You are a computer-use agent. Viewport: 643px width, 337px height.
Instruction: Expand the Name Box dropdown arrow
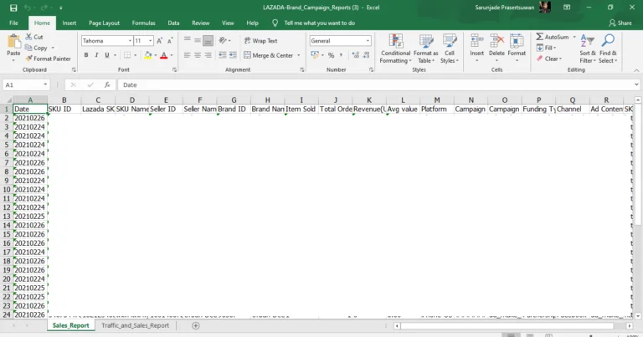point(44,84)
